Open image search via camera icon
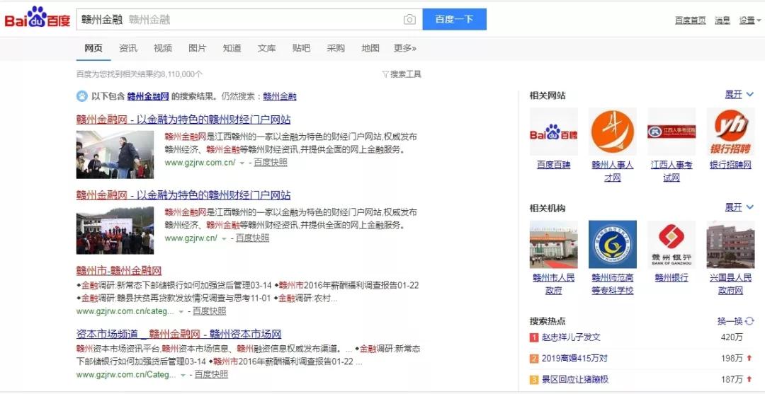 [409, 20]
